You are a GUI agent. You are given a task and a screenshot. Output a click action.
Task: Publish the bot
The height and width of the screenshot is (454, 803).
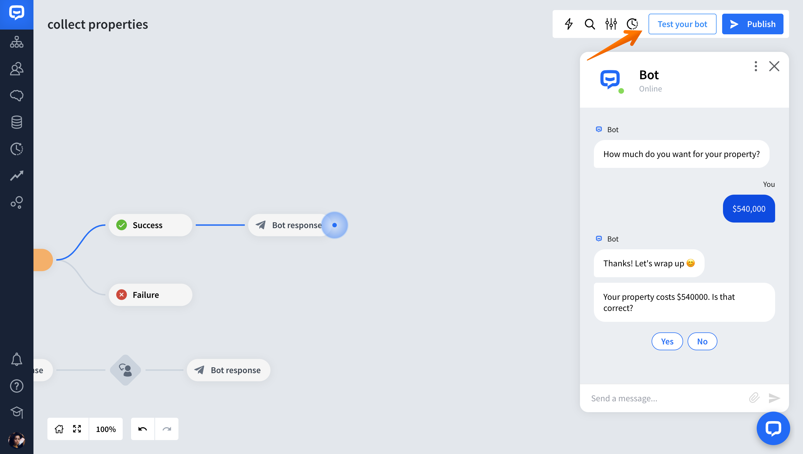pos(753,24)
